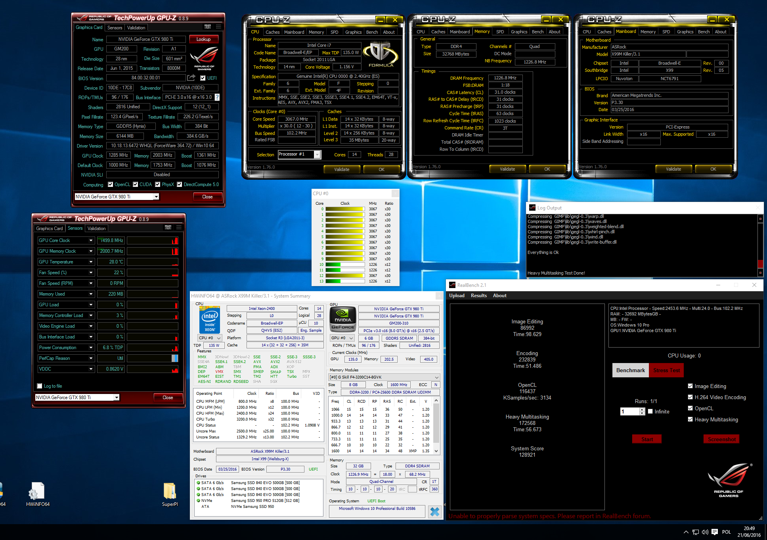Open the Caches tab in first CPU-Z window
The width and height of the screenshot is (767, 540).
pos(272,32)
